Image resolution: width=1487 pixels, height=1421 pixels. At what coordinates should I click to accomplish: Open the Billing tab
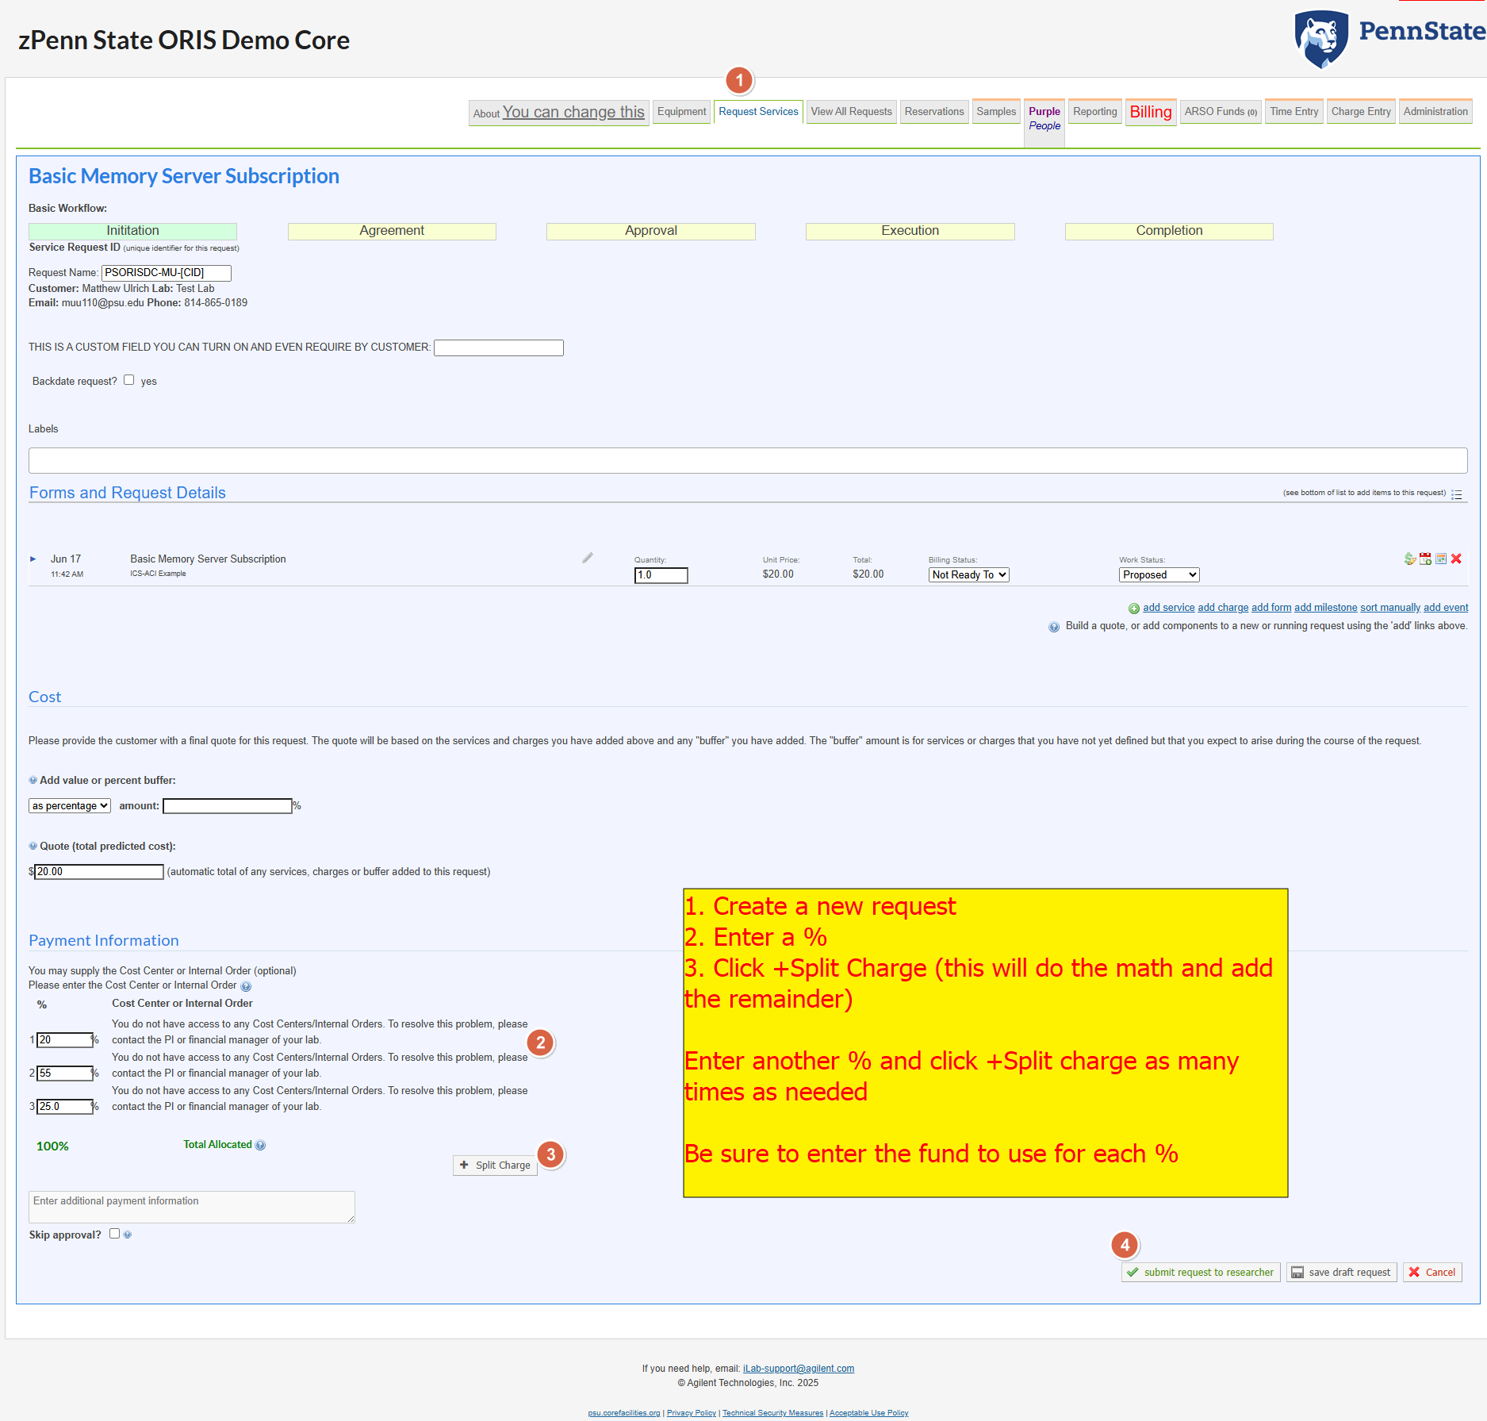[1151, 113]
